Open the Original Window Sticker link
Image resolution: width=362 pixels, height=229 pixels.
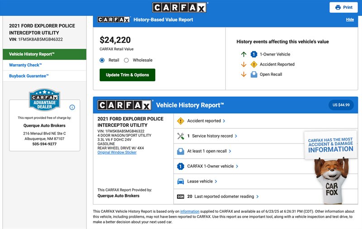117,153
